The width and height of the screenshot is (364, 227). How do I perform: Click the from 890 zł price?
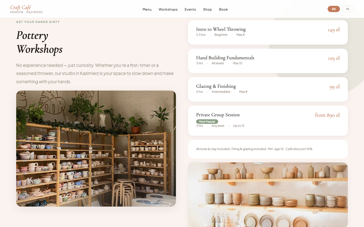pos(327,115)
